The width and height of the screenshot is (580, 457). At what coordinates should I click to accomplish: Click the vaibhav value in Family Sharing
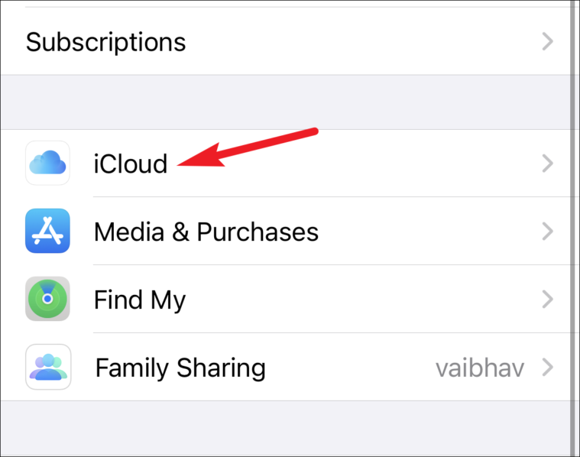tap(480, 368)
